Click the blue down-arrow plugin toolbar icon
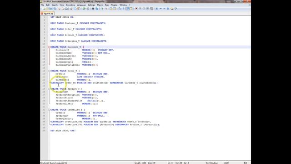 click(x=164, y=9)
